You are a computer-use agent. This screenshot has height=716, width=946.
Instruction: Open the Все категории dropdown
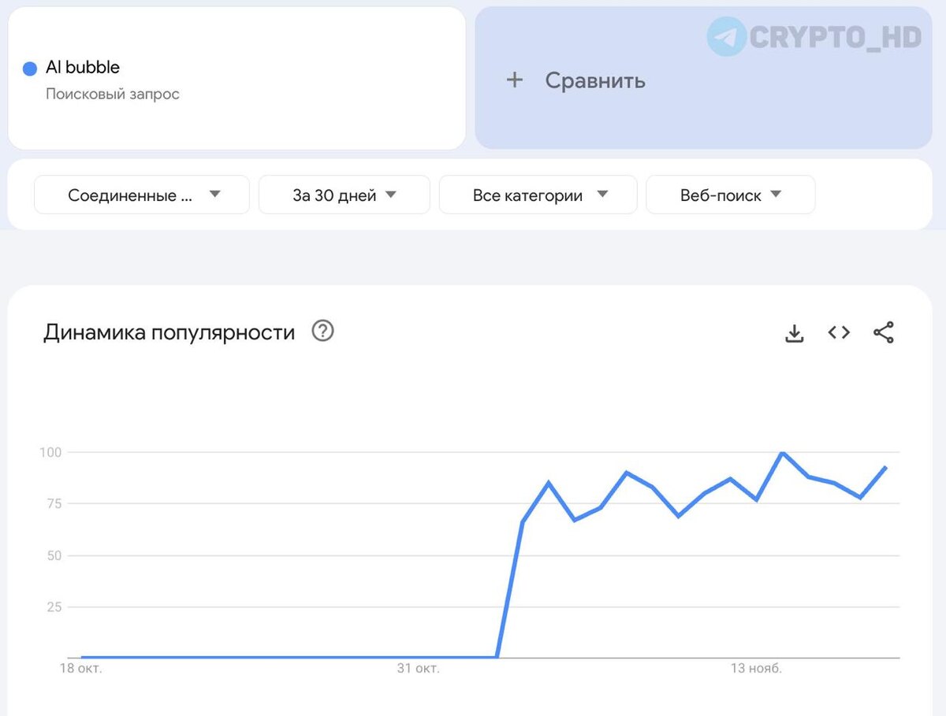(538, 195)
